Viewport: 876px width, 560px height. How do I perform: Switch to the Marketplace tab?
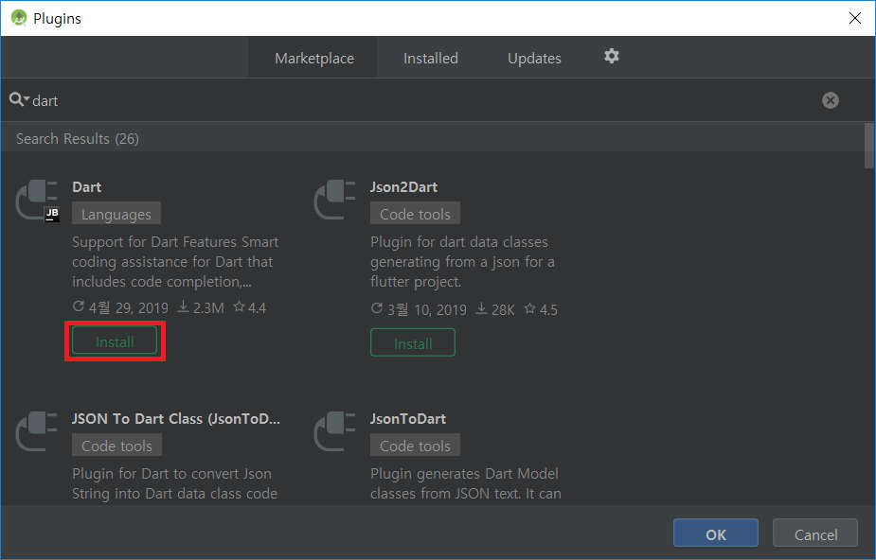point(314,58)
